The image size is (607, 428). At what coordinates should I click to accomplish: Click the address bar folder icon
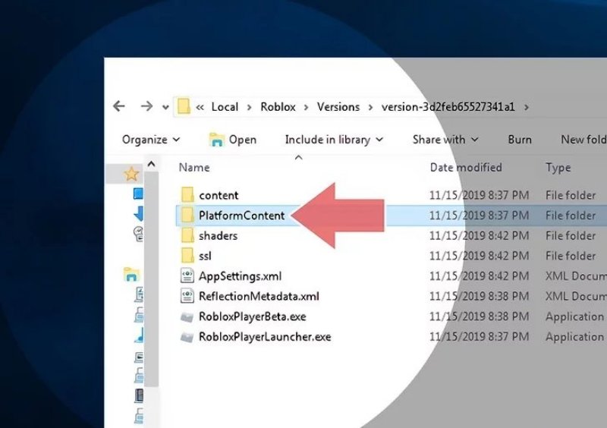pos(184,106)
